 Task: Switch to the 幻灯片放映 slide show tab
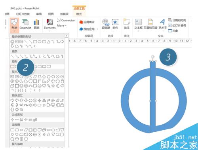point(23,14)
